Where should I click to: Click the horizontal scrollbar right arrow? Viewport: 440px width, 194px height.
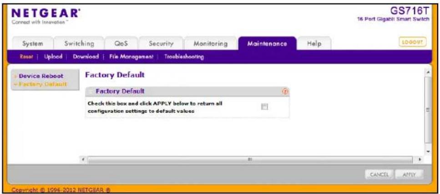tap(420, 159)
